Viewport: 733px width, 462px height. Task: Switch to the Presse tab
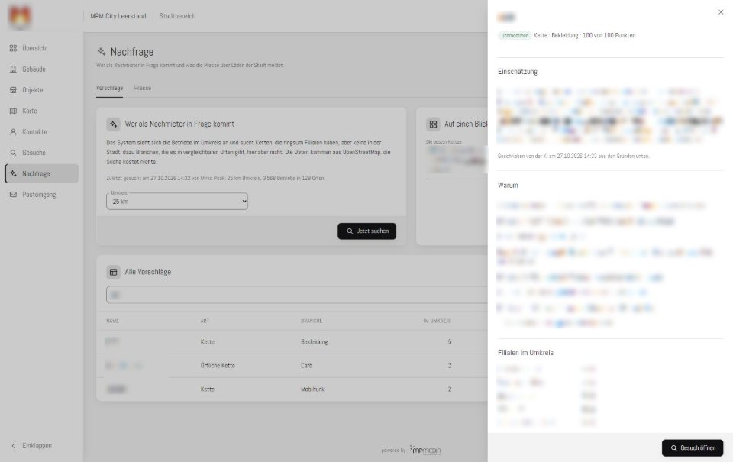tap(142, 88)
